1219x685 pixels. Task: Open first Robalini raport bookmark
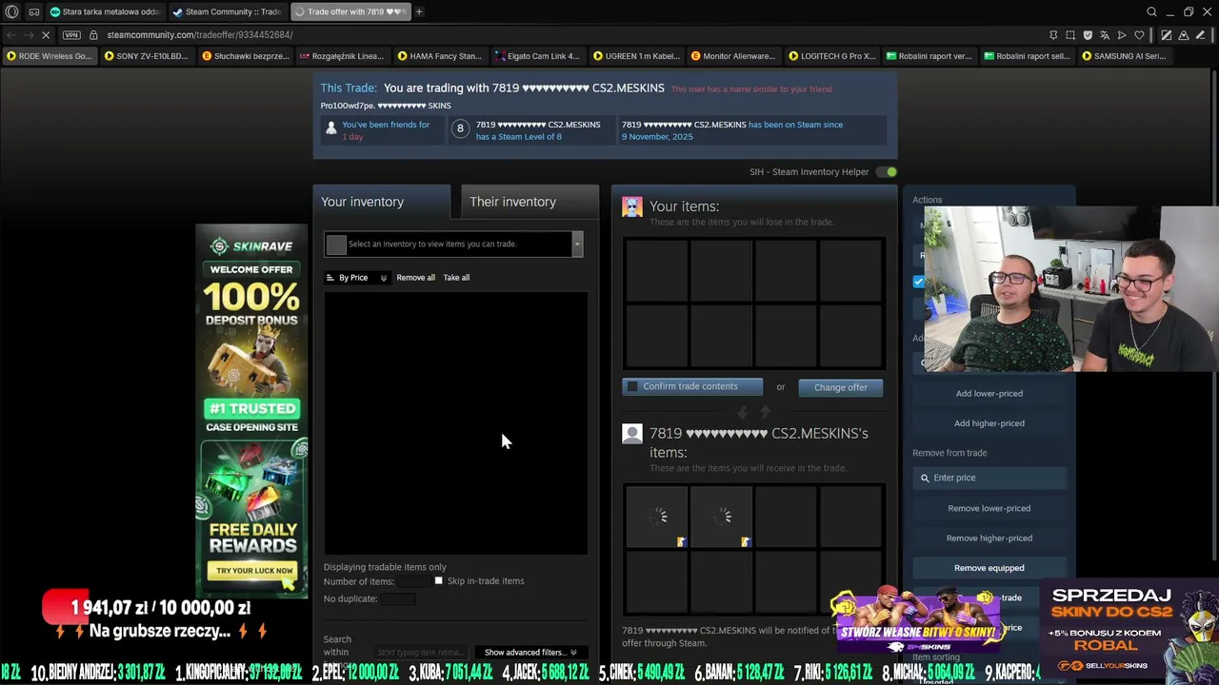930,56
